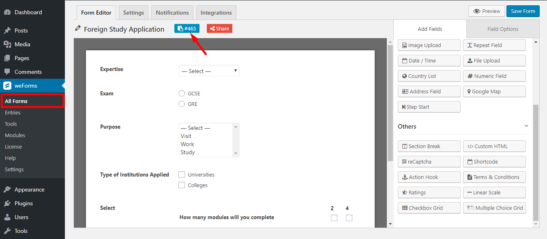Check the Universities checkbox
547x239 pixels.
(182, 174)
